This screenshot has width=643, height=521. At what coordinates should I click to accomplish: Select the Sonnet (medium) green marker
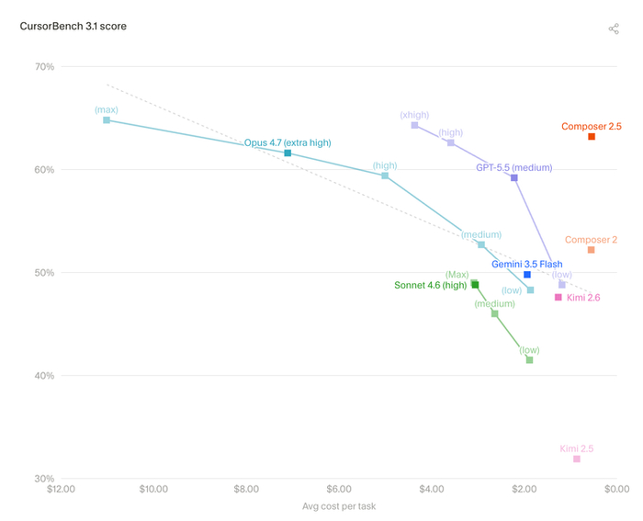[x=495, y=313]
